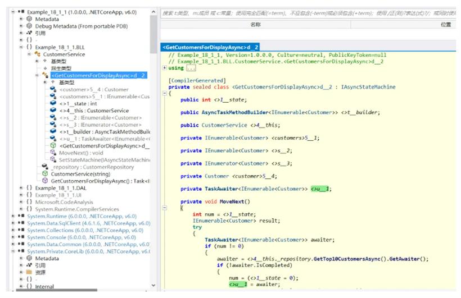The width and height of the screenshot is (461, 298).
Task: Expand the Microsoft.CodeAnalysis namespace node
Action: [x=21, y=202]
